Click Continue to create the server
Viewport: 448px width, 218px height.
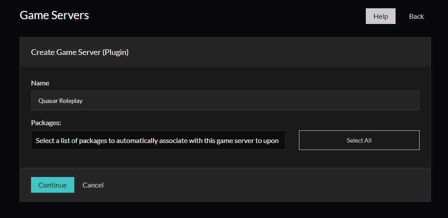[52, 185]
